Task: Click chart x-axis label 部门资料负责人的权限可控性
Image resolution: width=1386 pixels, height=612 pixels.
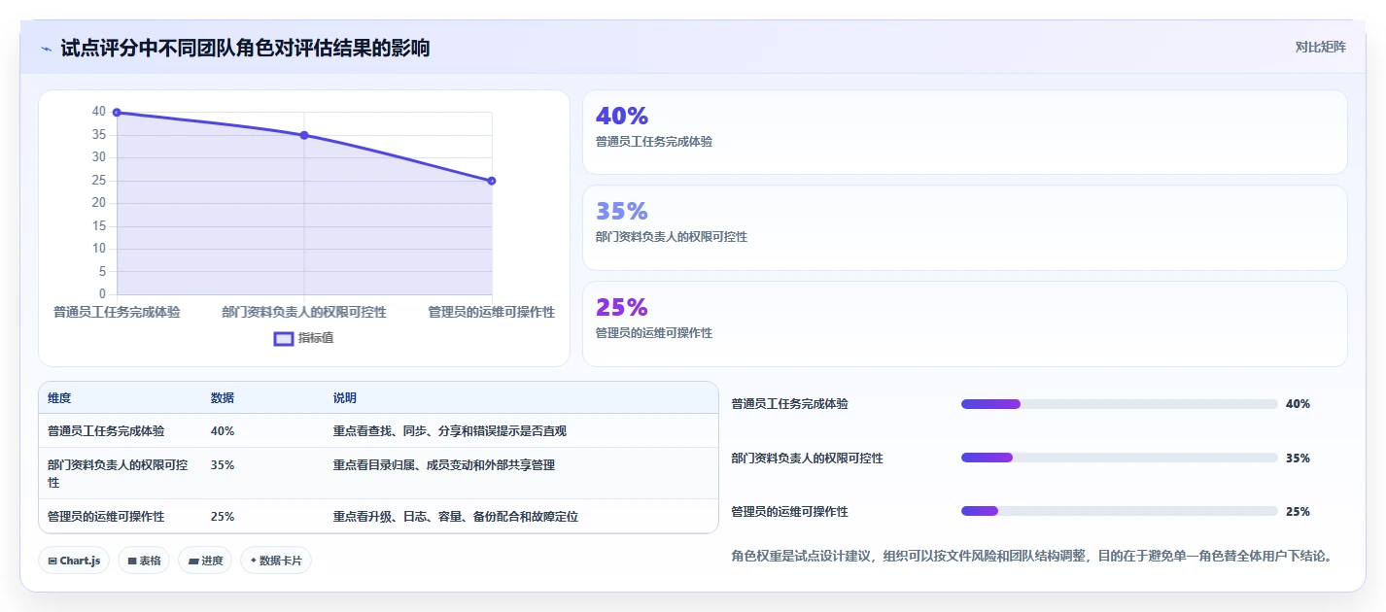Action: pos(304,312)
